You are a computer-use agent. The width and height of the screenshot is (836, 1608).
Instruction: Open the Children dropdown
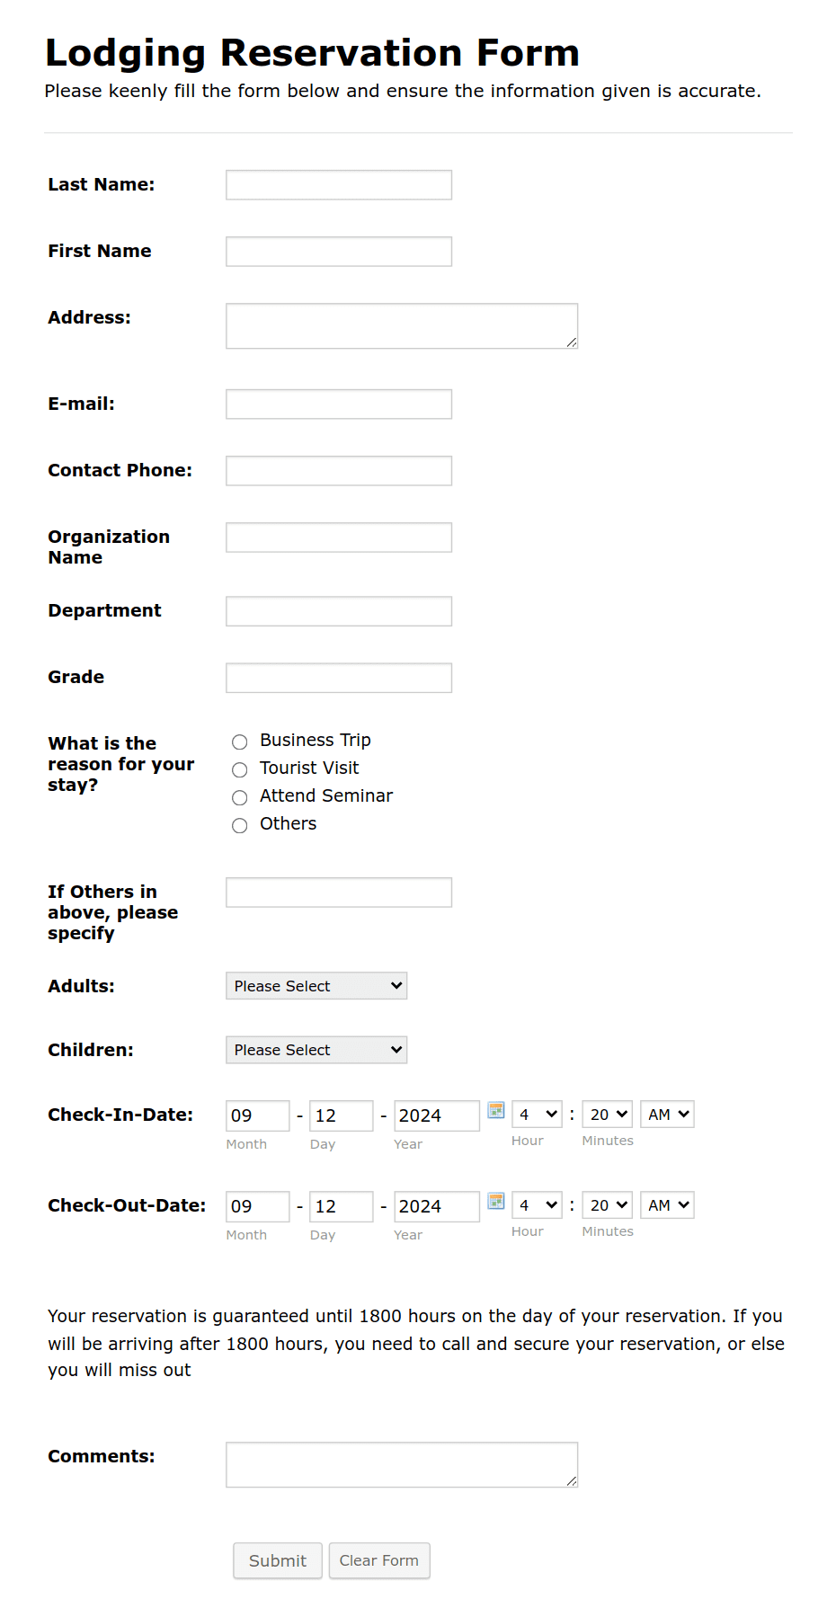click(x=316, y=1049)
